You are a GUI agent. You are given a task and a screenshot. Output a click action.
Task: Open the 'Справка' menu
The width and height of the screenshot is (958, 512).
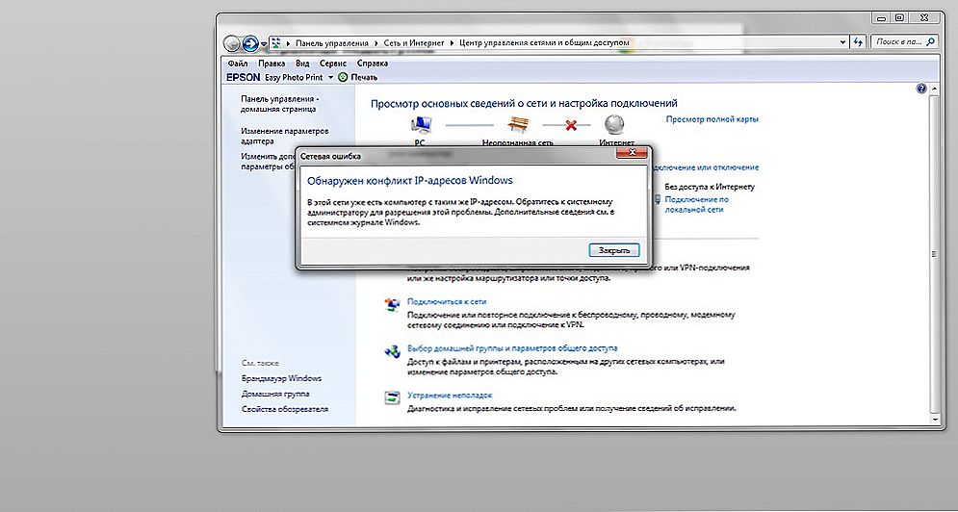point(372,64)
